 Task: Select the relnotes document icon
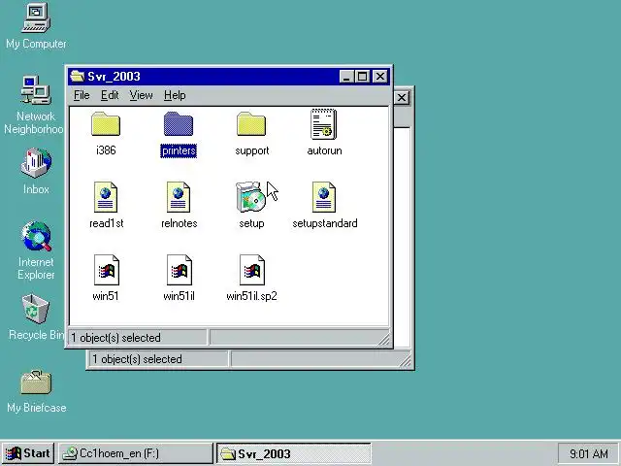point(179,197)
